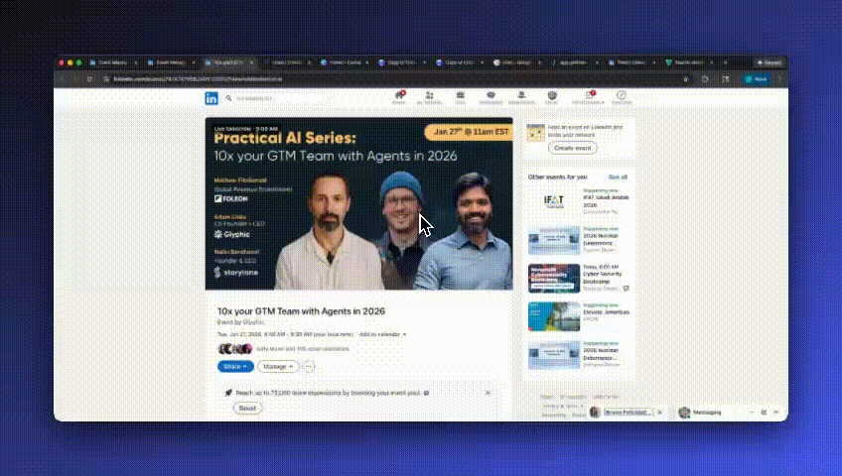Click the IFAT event logo thumbnail

(x=554, y=201)
